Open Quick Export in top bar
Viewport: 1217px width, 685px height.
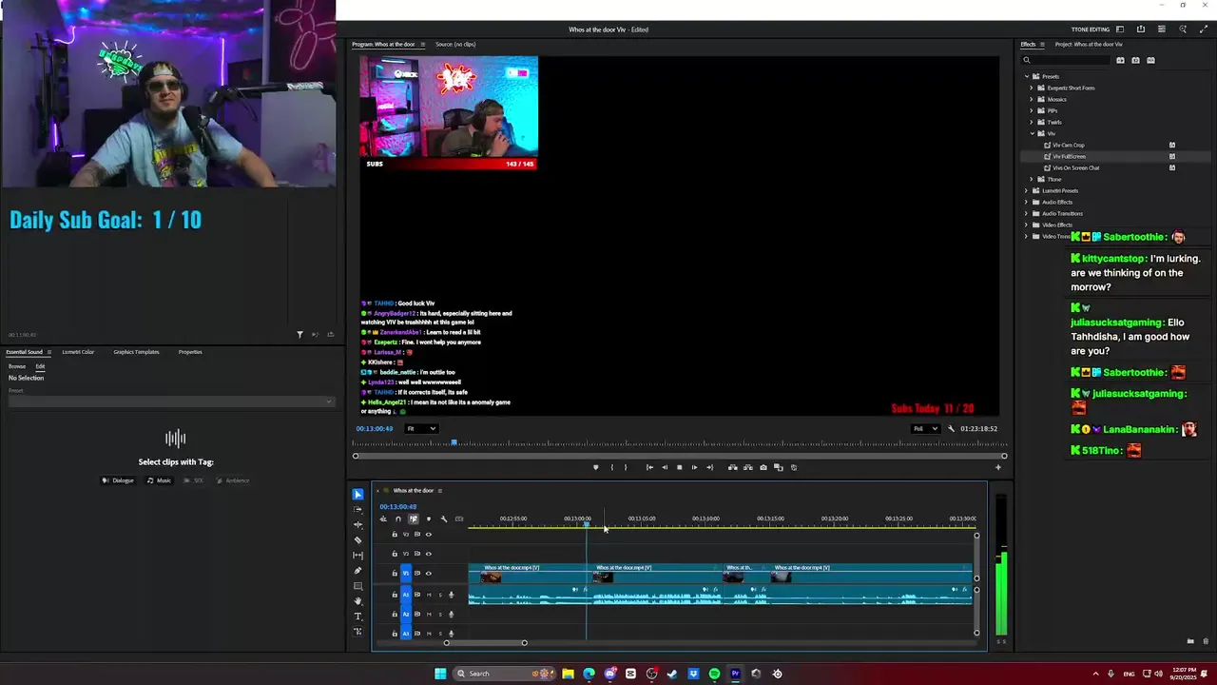pyautogui.click(x=1141, y=29)
